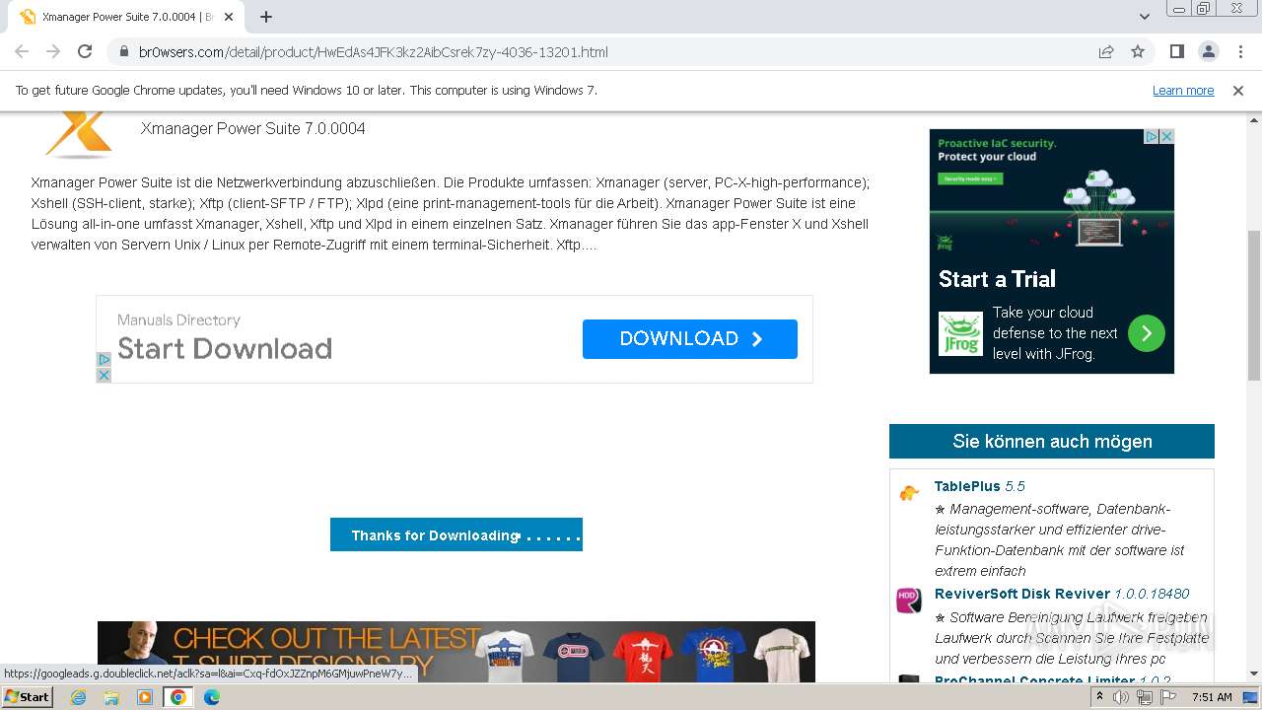
Task: Open Windows Explorer from taskbar
Action: [111, 697]
